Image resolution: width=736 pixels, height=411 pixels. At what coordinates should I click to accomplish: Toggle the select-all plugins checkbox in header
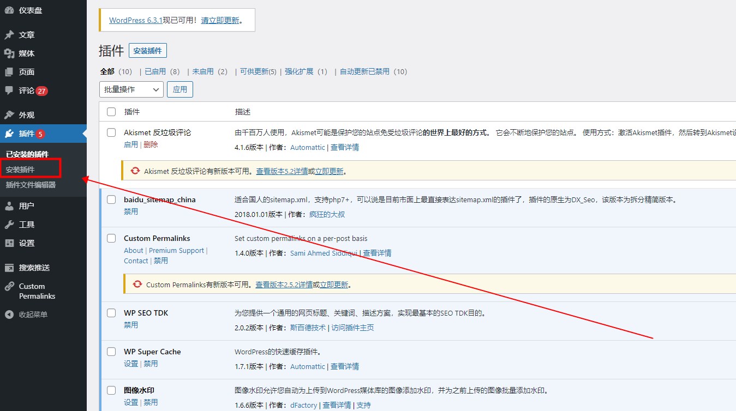tap(111, 112)
